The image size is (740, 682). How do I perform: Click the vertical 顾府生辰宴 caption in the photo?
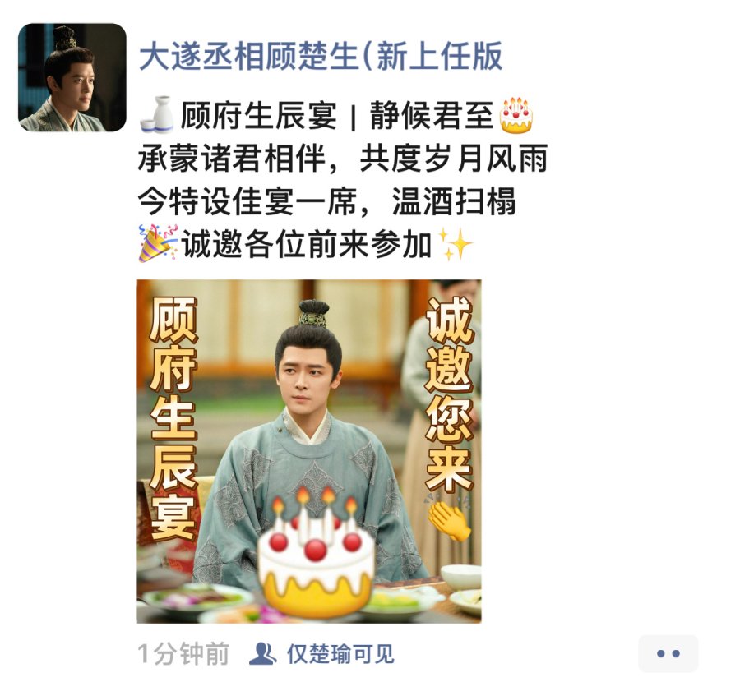pos(173,418)
